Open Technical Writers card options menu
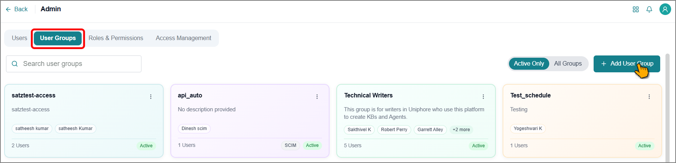The width and height of the screenshot is (676, 163). pos(483,97)
